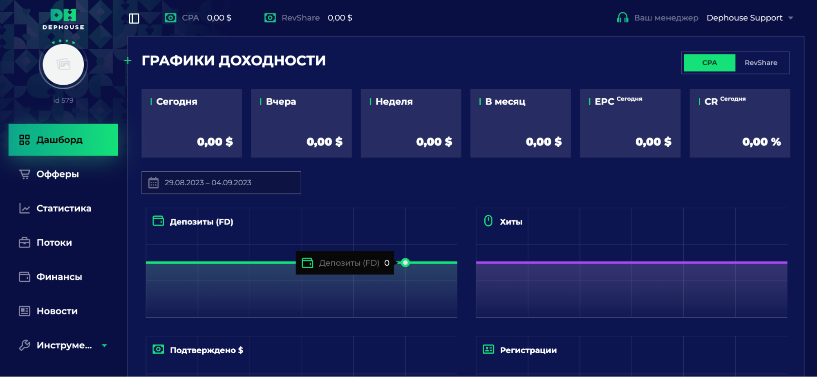Viewport: 817px width, 377px height.
Task: Click the CPA balance money icon
Action: tap(170, 18)
